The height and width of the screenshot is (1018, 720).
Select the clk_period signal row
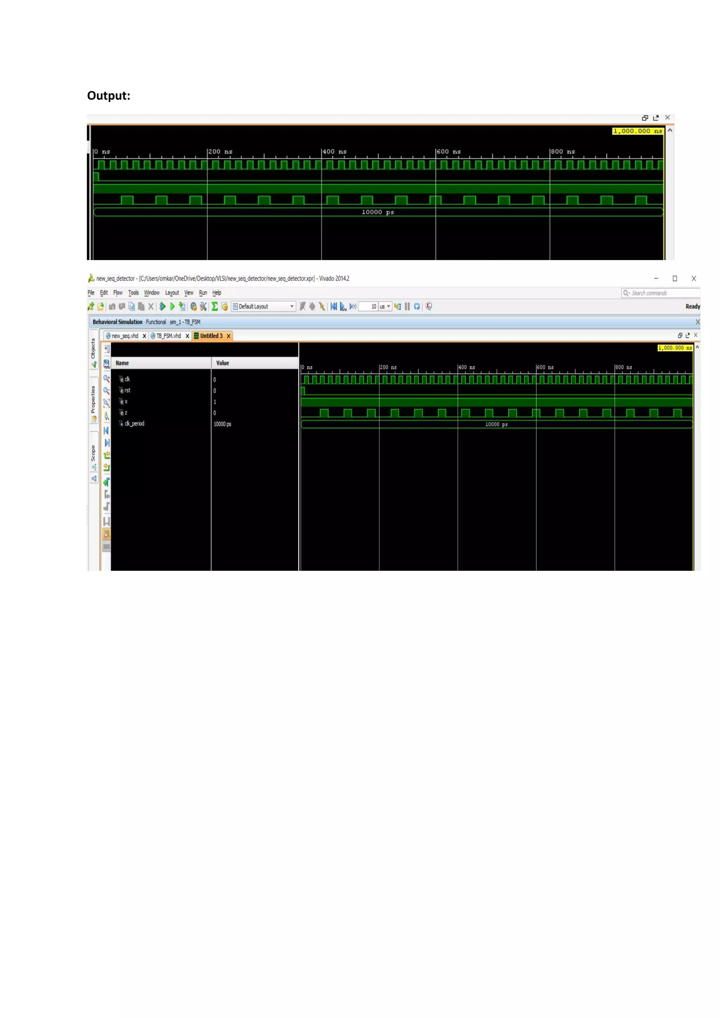coord(205,424)
